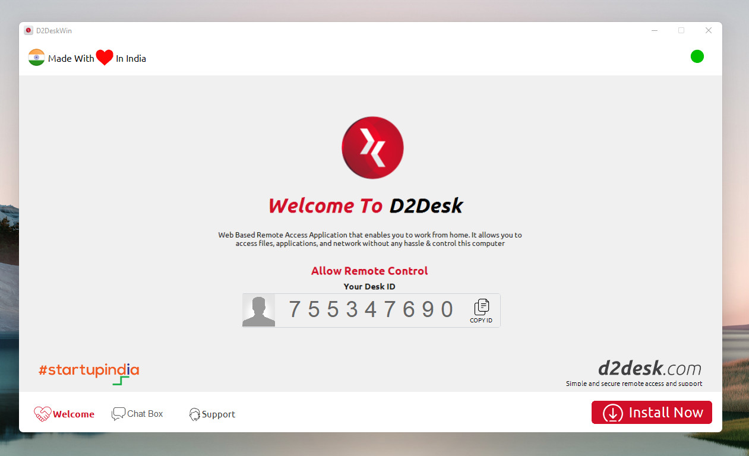
Task: Click the Made With text
Action: 71,58
